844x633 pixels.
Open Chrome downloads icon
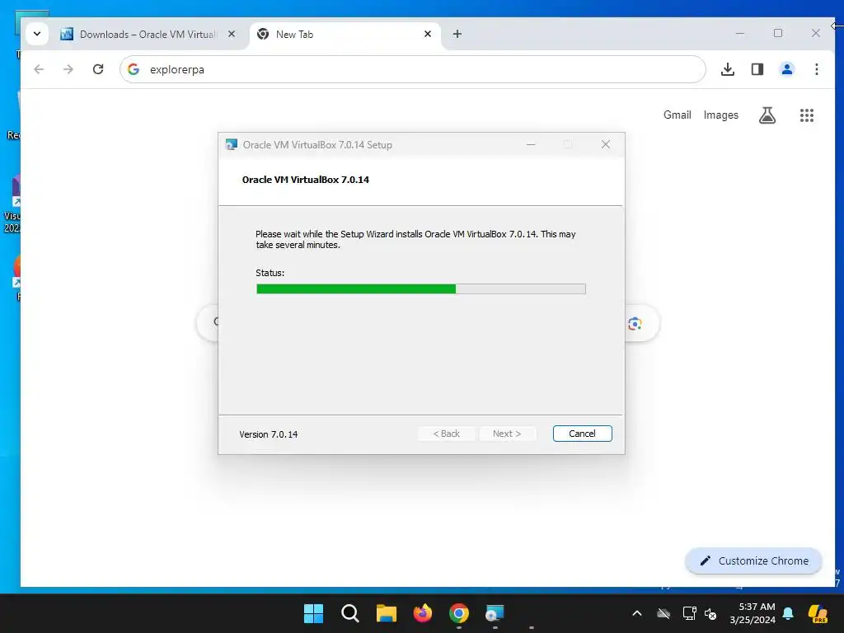click(x=728, y=69)
